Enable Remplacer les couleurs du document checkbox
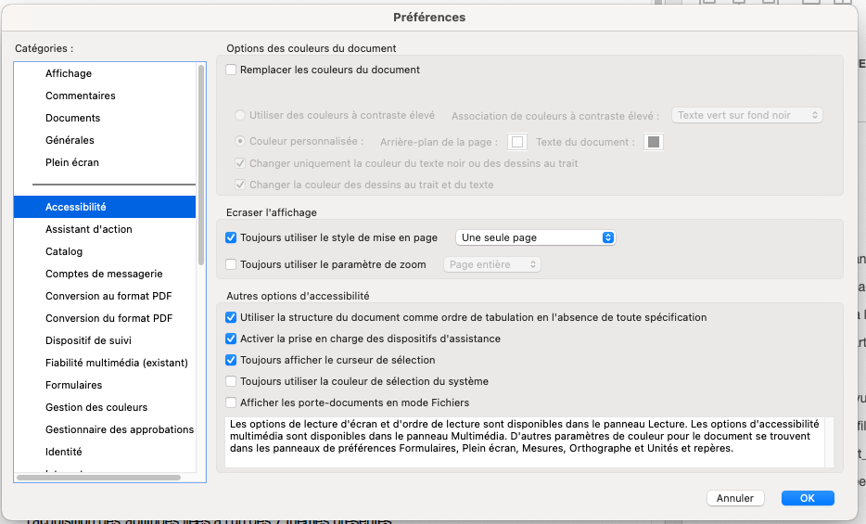This screenshot has height=524, width=866. (231, 70)
